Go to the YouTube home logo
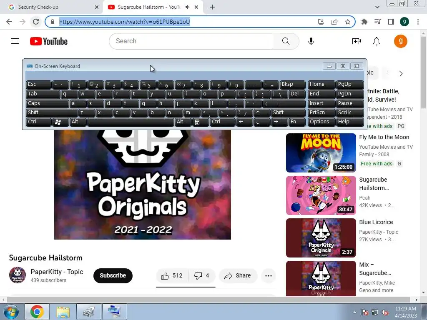Image resolution: width=427 pixels, height=320 pixels. pos(49,41)
